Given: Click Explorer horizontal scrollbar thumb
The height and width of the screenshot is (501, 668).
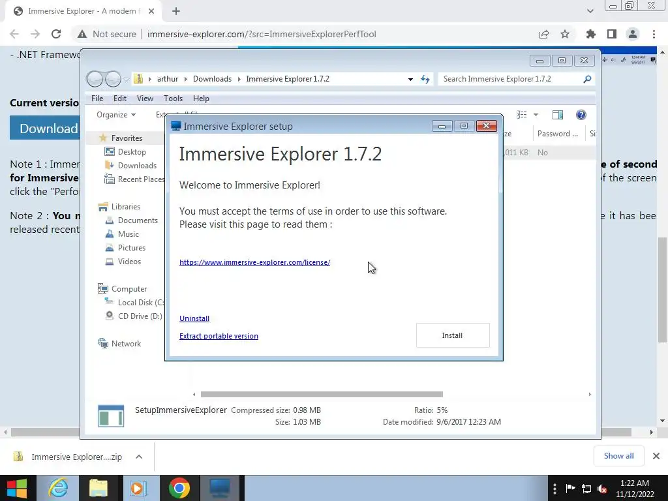Looking at the screenshot, I should [x=322, y=394].
